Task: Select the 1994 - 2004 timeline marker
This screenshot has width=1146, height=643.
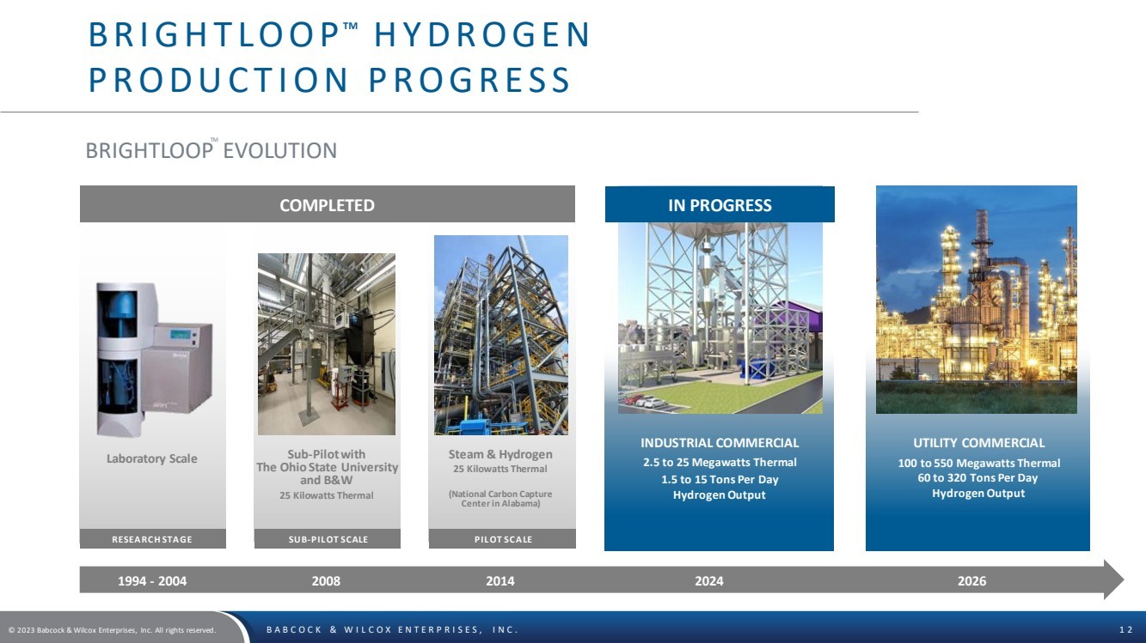Action: pyautogui.click(x=152, y=581)
